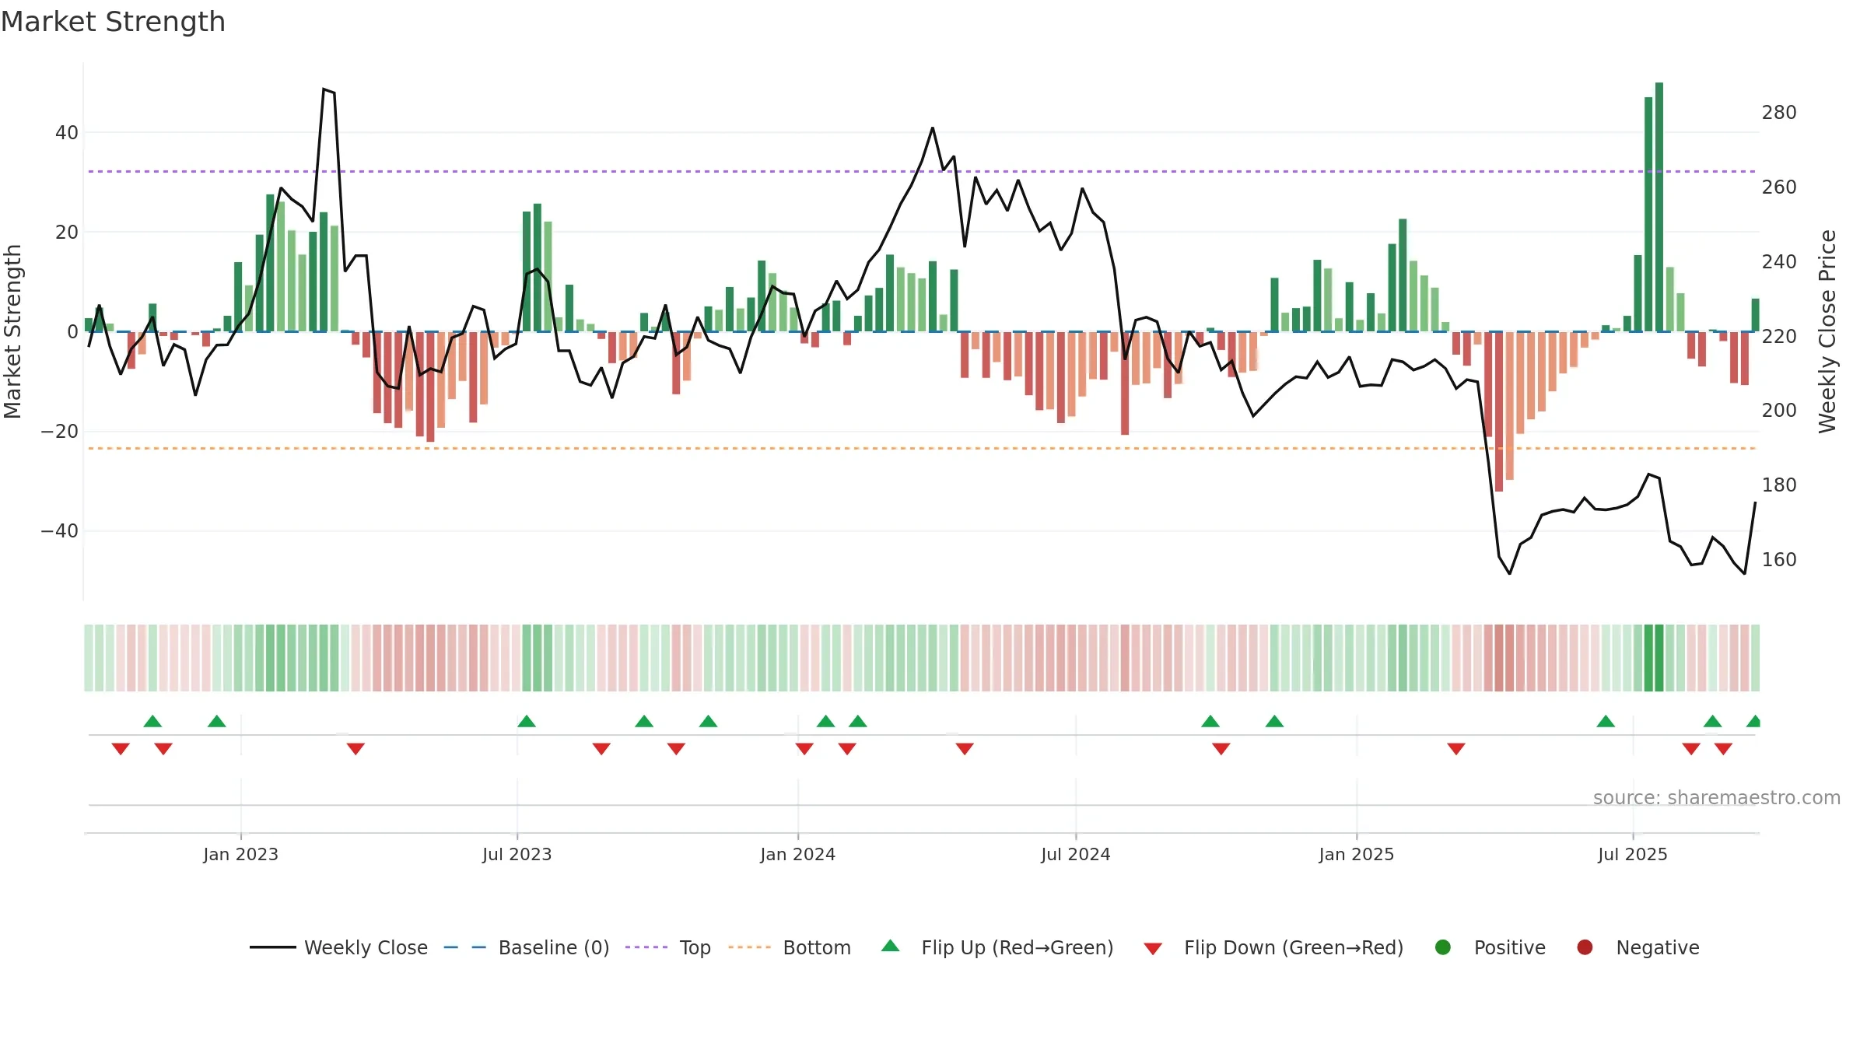The width and height of the screenshot is (1867, 1050).
Task: Click the black Weekly Close line's peak in early 2023
Action: [x=324, y=89]
